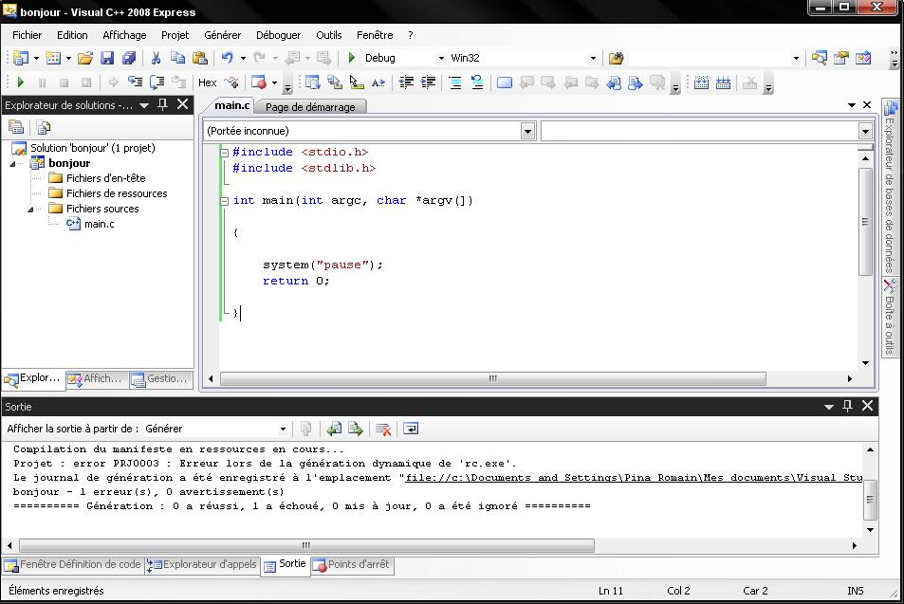
Task: Toggle word wrap in output window
Action: [x=410, y=429]
